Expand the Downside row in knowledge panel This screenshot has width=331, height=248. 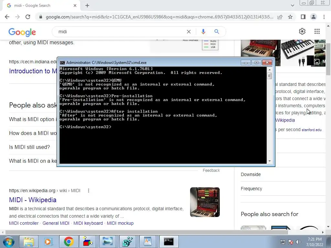click(283, 174)
